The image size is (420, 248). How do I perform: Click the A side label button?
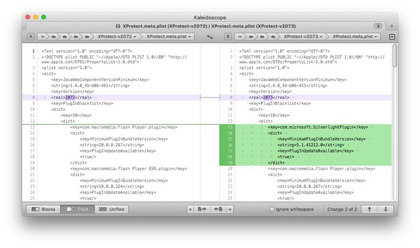31,37
